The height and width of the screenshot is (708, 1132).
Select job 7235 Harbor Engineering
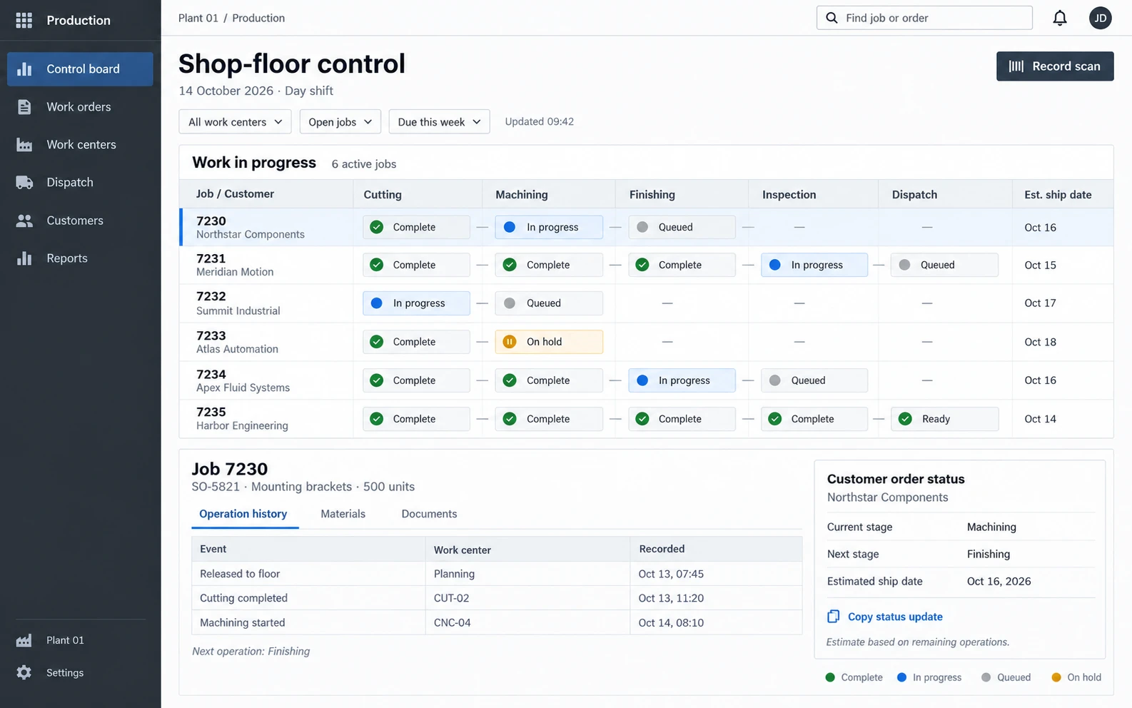[x=647, y=419]
